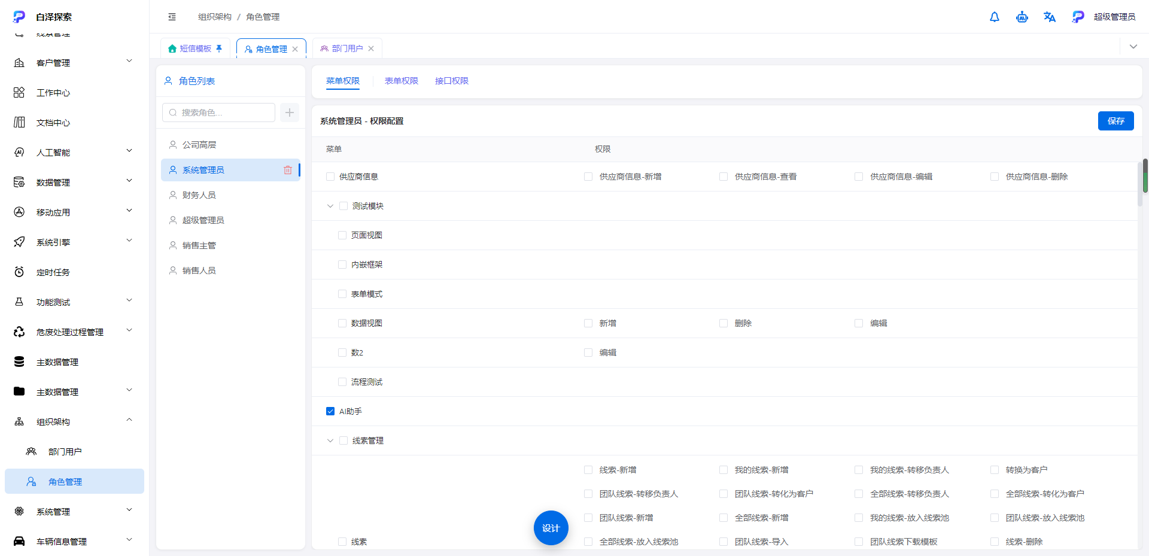Screen dimensions: 1149x556
Task: Open the tabs overflow dropdown chevron
Action: coord(1133,47)
